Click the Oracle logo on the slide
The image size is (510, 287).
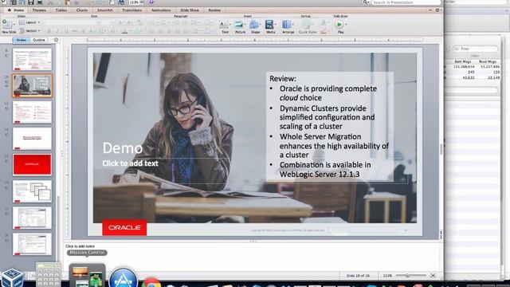pos(124,227)
